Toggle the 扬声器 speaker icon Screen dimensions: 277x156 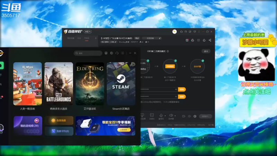(171, 116)
